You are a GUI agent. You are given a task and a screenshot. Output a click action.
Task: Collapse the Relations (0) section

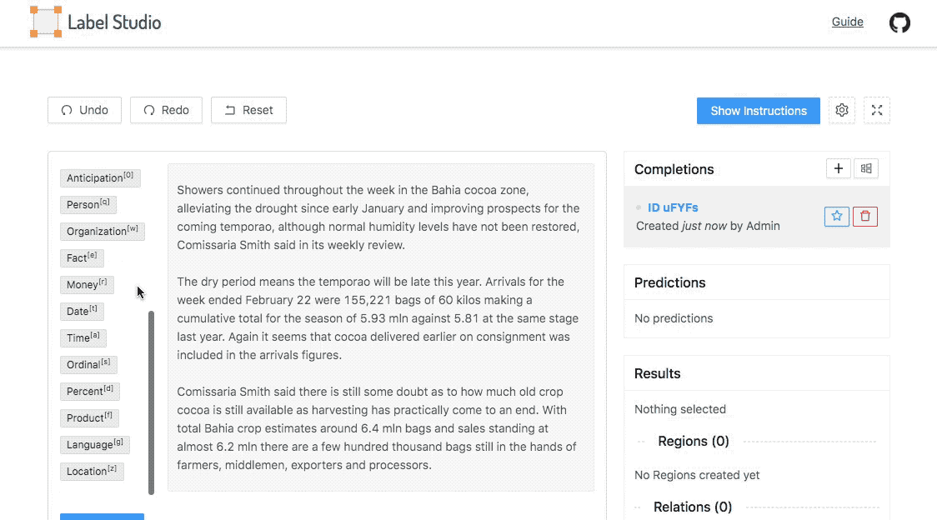click(692, 507)
